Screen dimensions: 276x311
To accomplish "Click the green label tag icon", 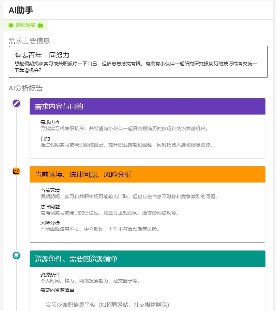I will (x=11, y=25).
